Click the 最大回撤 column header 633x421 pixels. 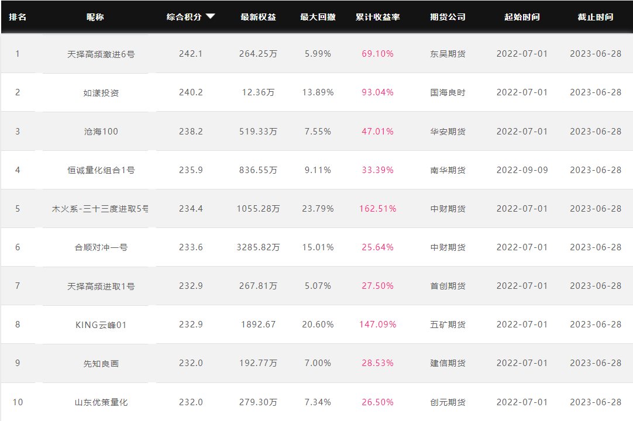coord(318,17)
